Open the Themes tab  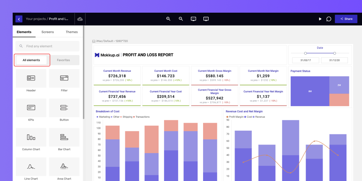[72, 32]
